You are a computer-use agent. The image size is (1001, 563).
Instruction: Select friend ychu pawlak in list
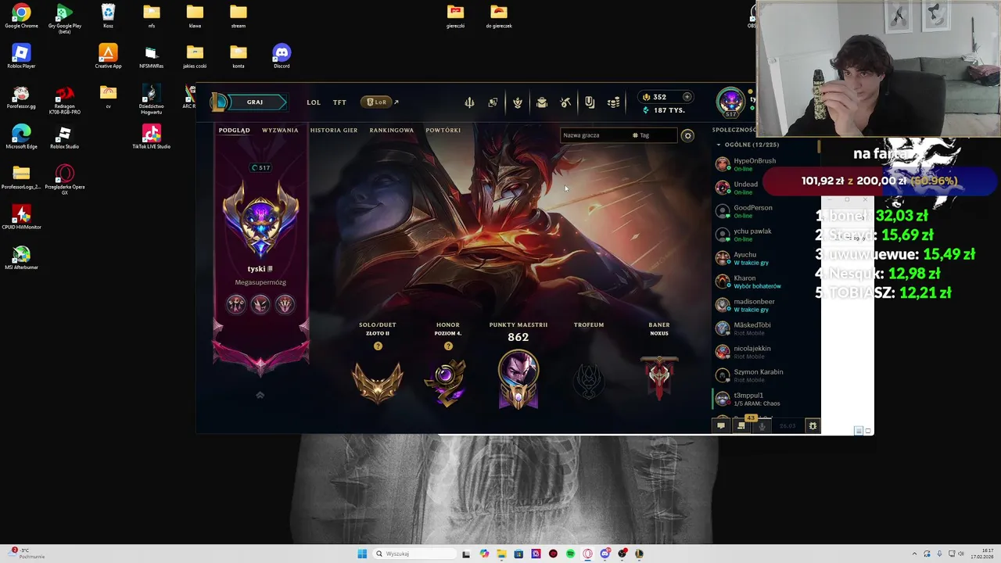pyautogui.click(x=765, y=235)
